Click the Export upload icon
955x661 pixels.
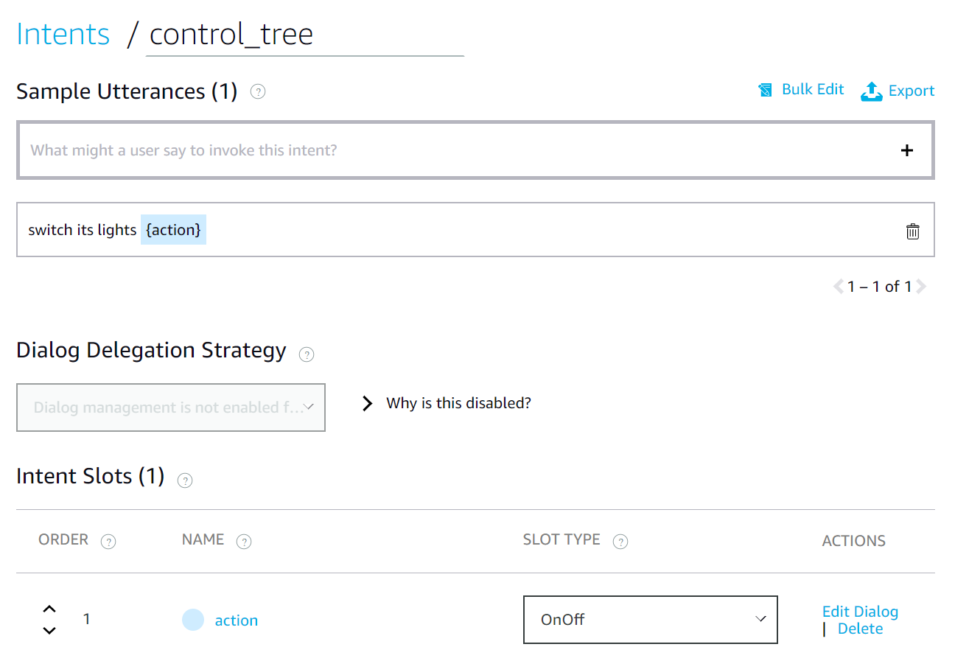tap(871, 91)
